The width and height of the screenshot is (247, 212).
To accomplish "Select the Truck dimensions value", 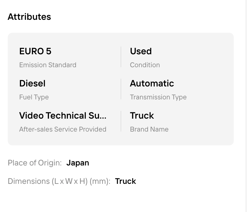I will pos(126,181).
